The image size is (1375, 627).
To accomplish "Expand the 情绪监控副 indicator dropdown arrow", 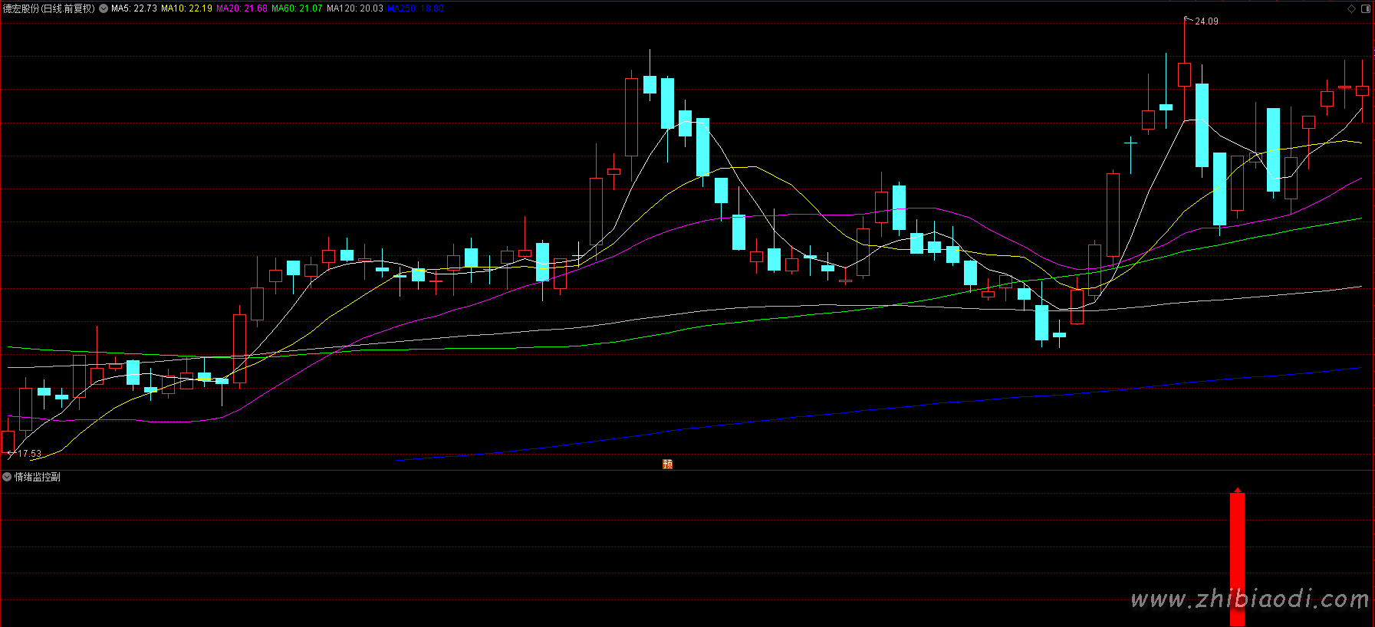I will (x=7, y=477).
